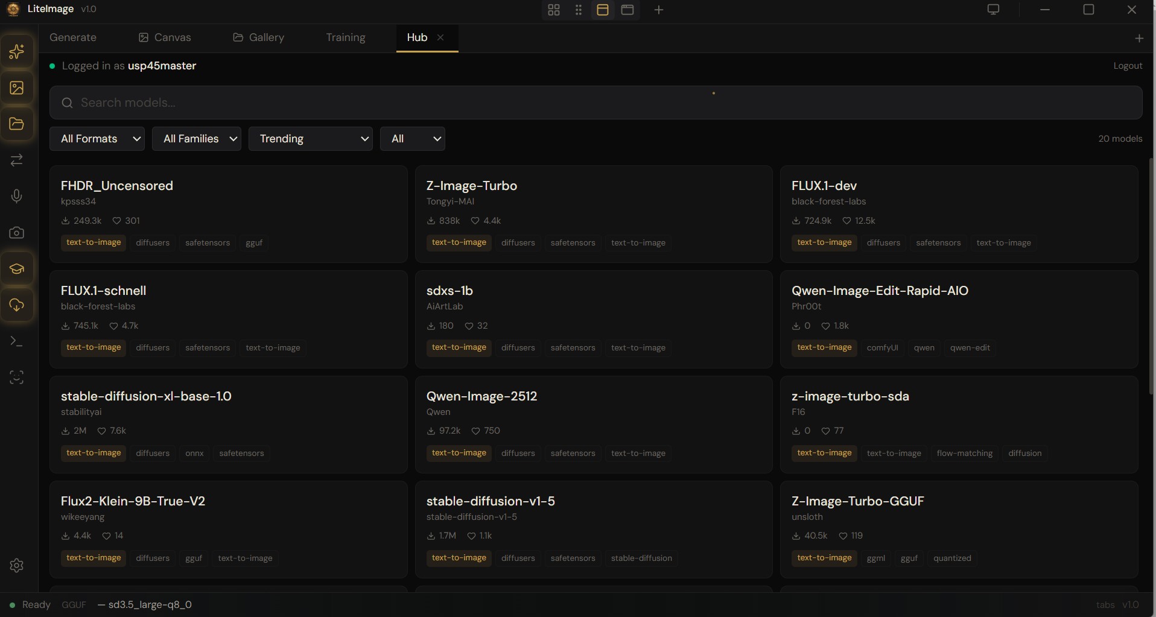The width and height of the screenshot is (1156, 617).
Task: Click the cloud download icon in the sidebar
Action: [16, 305]
